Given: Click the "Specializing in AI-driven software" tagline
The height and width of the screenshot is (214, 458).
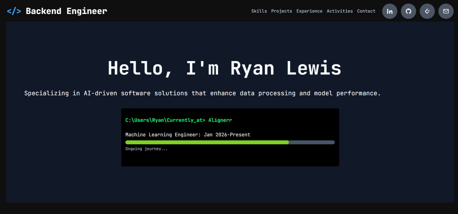Looking at the screenshot, I should click(x=202, y=93).
